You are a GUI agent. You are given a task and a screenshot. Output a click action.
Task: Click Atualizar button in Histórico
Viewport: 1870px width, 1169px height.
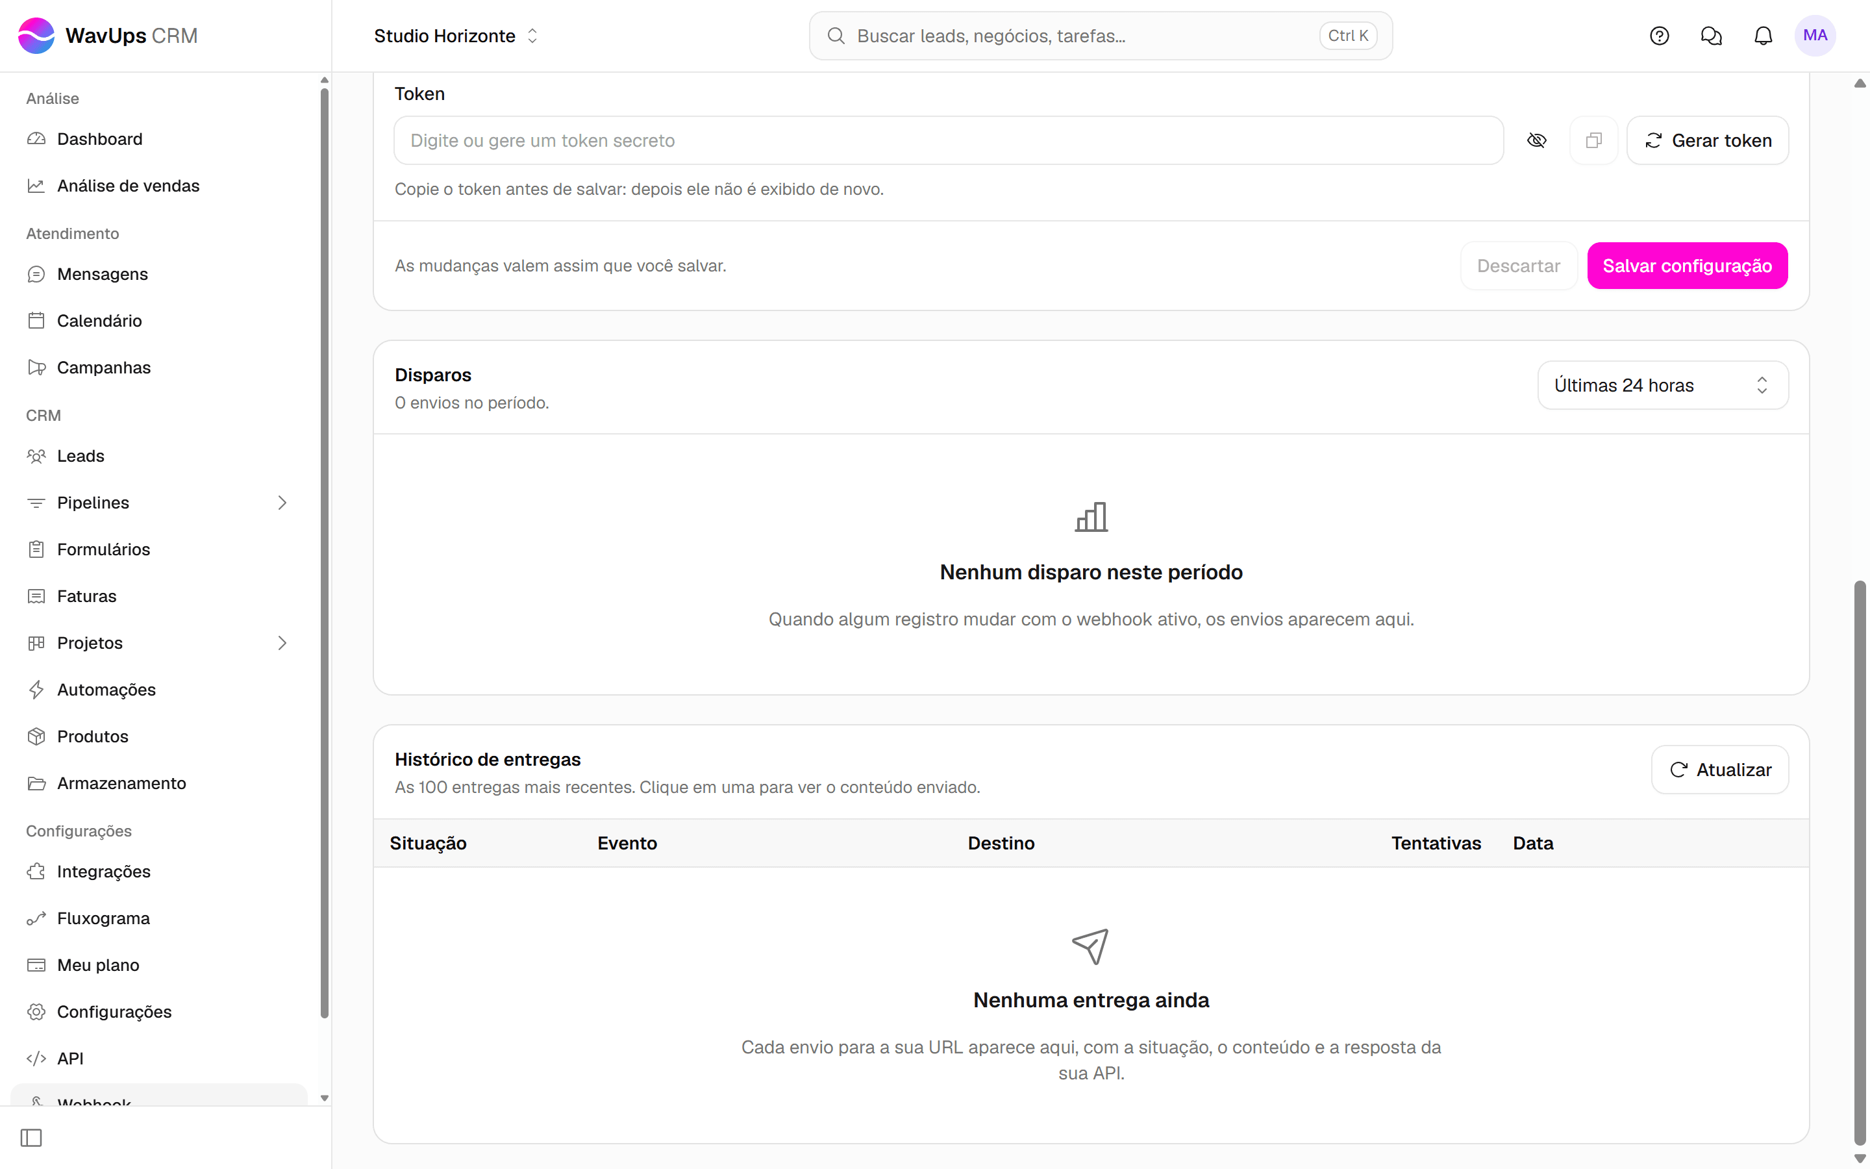point(1719,770)
